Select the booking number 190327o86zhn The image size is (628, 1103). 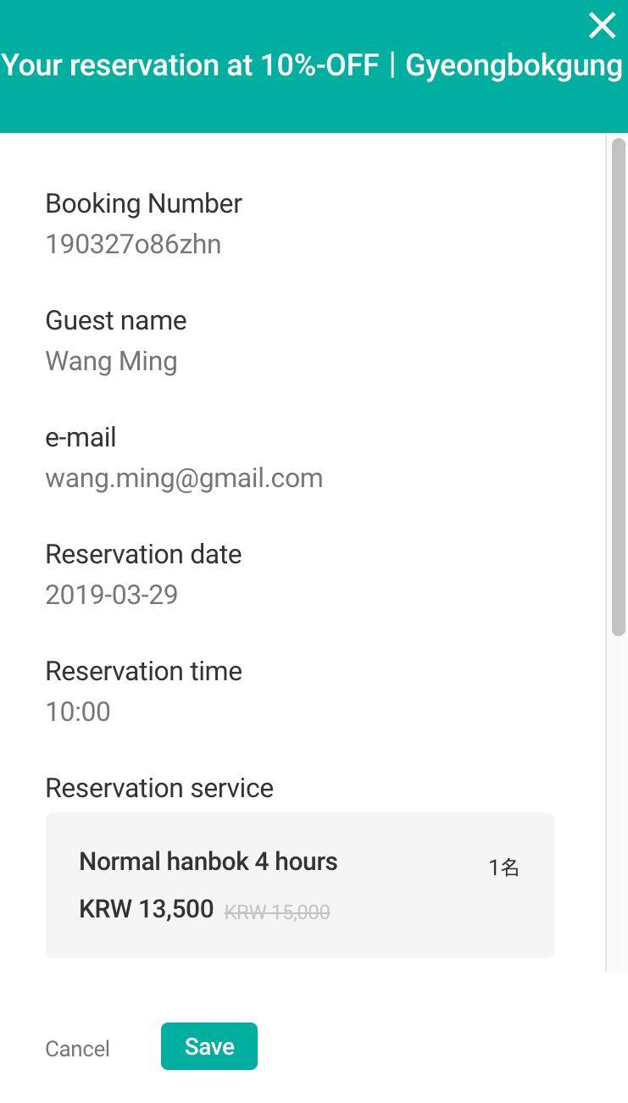click(133, 244)
